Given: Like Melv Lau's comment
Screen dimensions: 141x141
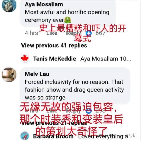Looking at the screenshot, I should [52, 111].
